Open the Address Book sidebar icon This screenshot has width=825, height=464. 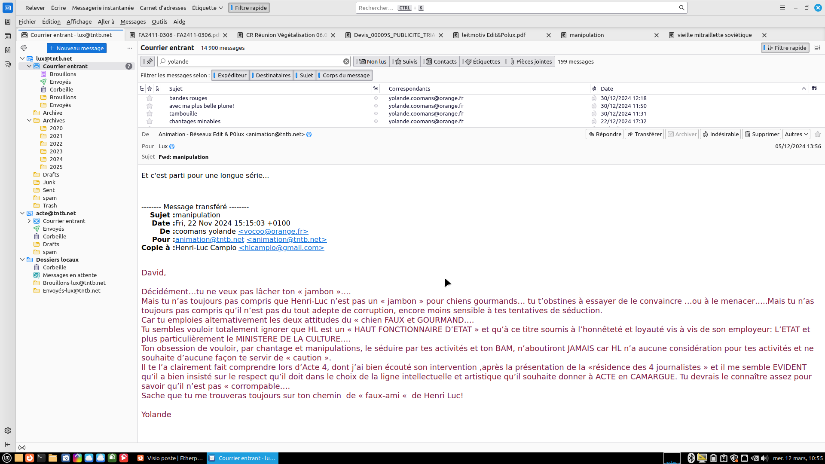8,22
